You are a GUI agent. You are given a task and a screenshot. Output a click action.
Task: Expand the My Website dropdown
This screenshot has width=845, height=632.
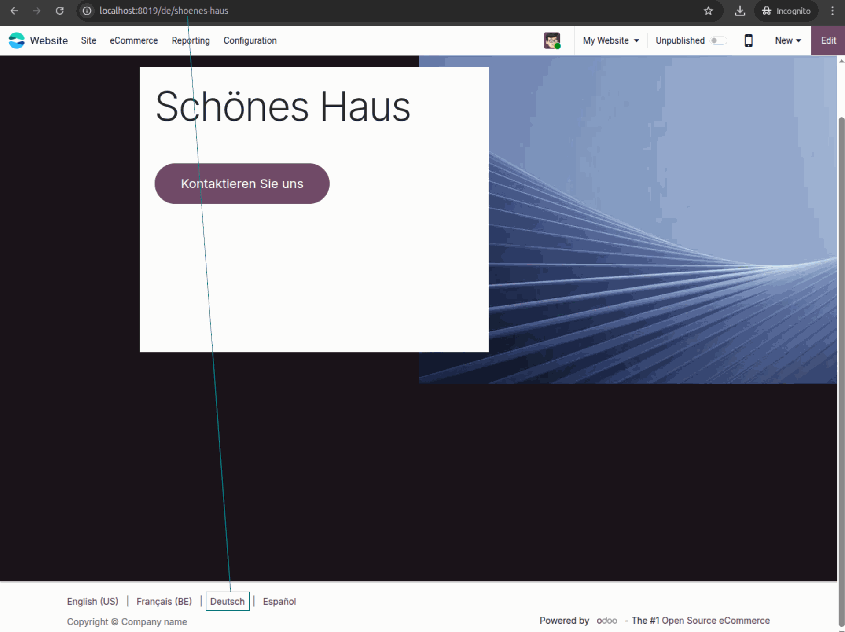coord(610,40)
